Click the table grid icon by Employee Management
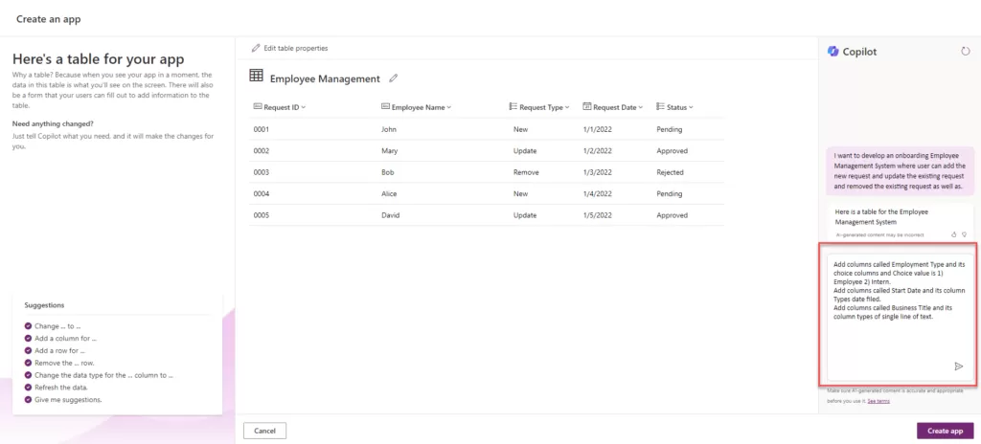Image resolution: width=981 pixels, height=444 pixels. (x=256, y=77)
